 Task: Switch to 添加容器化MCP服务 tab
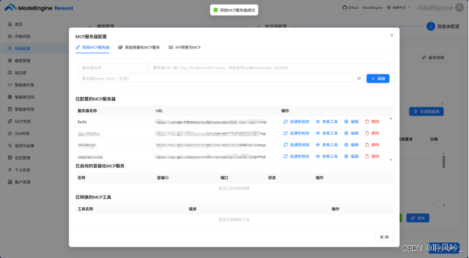pyautogui.click(x=139, y=47)
